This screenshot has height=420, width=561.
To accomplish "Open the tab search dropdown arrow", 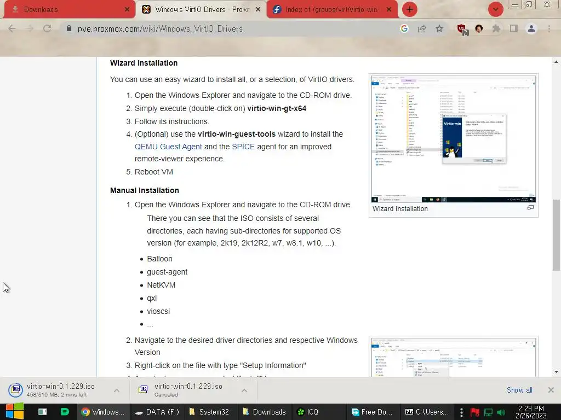I will click(x=495, y=9).
